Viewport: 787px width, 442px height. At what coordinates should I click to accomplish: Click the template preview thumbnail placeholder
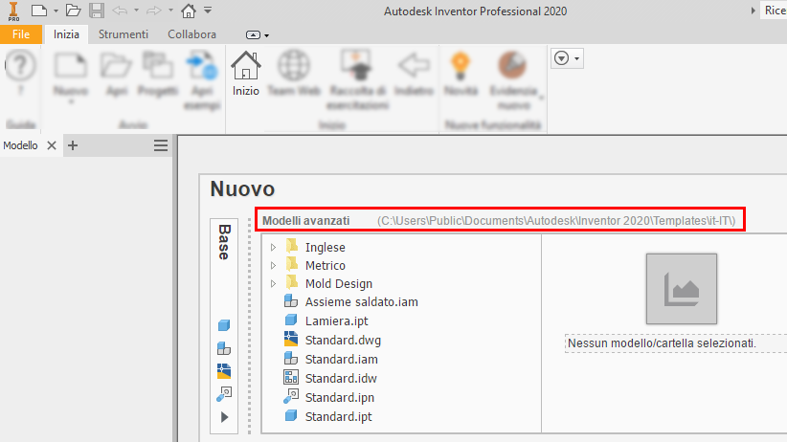coord(682,289)
